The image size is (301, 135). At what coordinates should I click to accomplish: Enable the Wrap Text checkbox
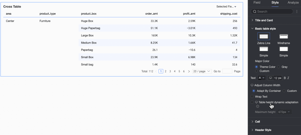[x=252, y=97]
